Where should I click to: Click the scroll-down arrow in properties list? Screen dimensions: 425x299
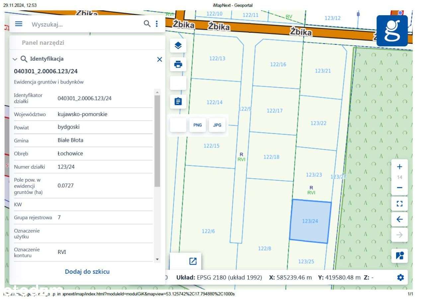click(x=157, y=259)
